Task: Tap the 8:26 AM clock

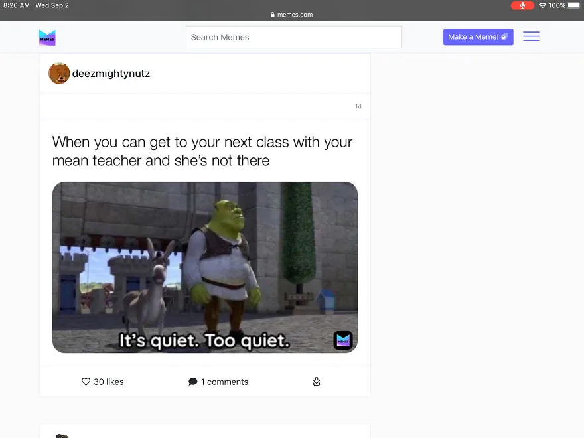Action: 17,5
